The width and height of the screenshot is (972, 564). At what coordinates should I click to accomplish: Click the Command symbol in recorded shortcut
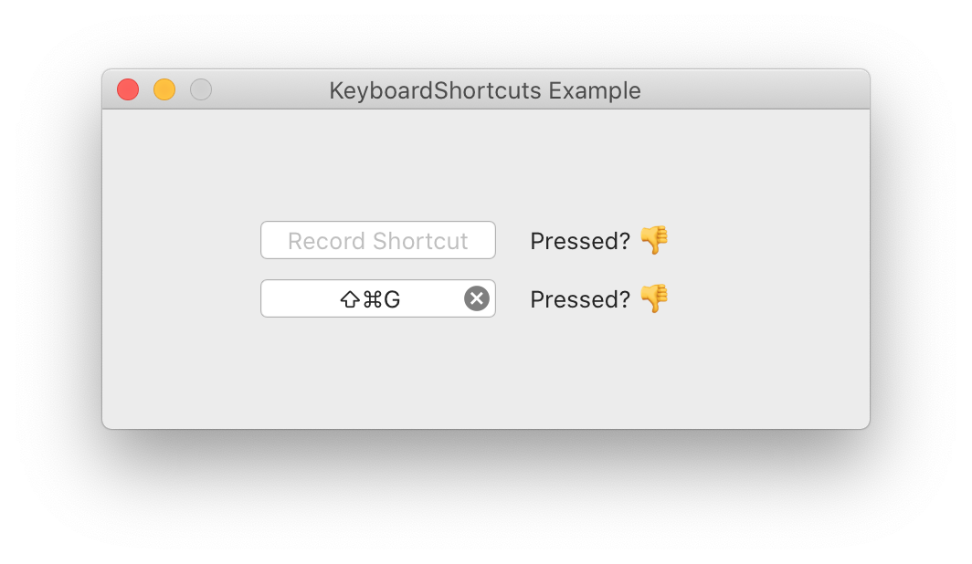pyautogui.click(x=372, y=299)
